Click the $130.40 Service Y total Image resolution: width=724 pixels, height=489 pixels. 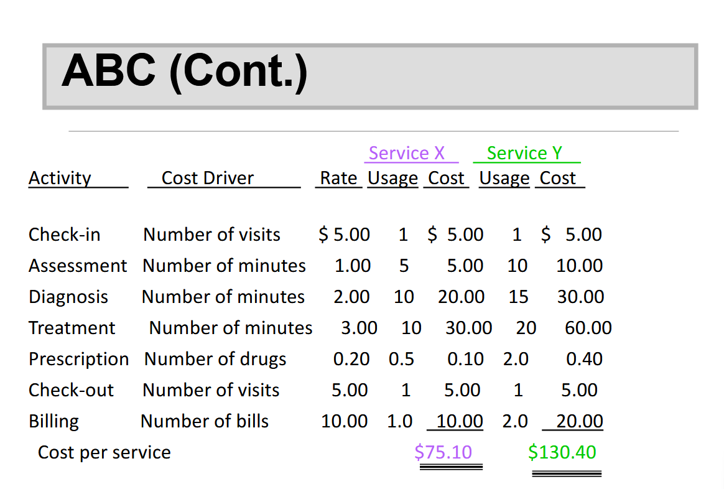[562, 452]
